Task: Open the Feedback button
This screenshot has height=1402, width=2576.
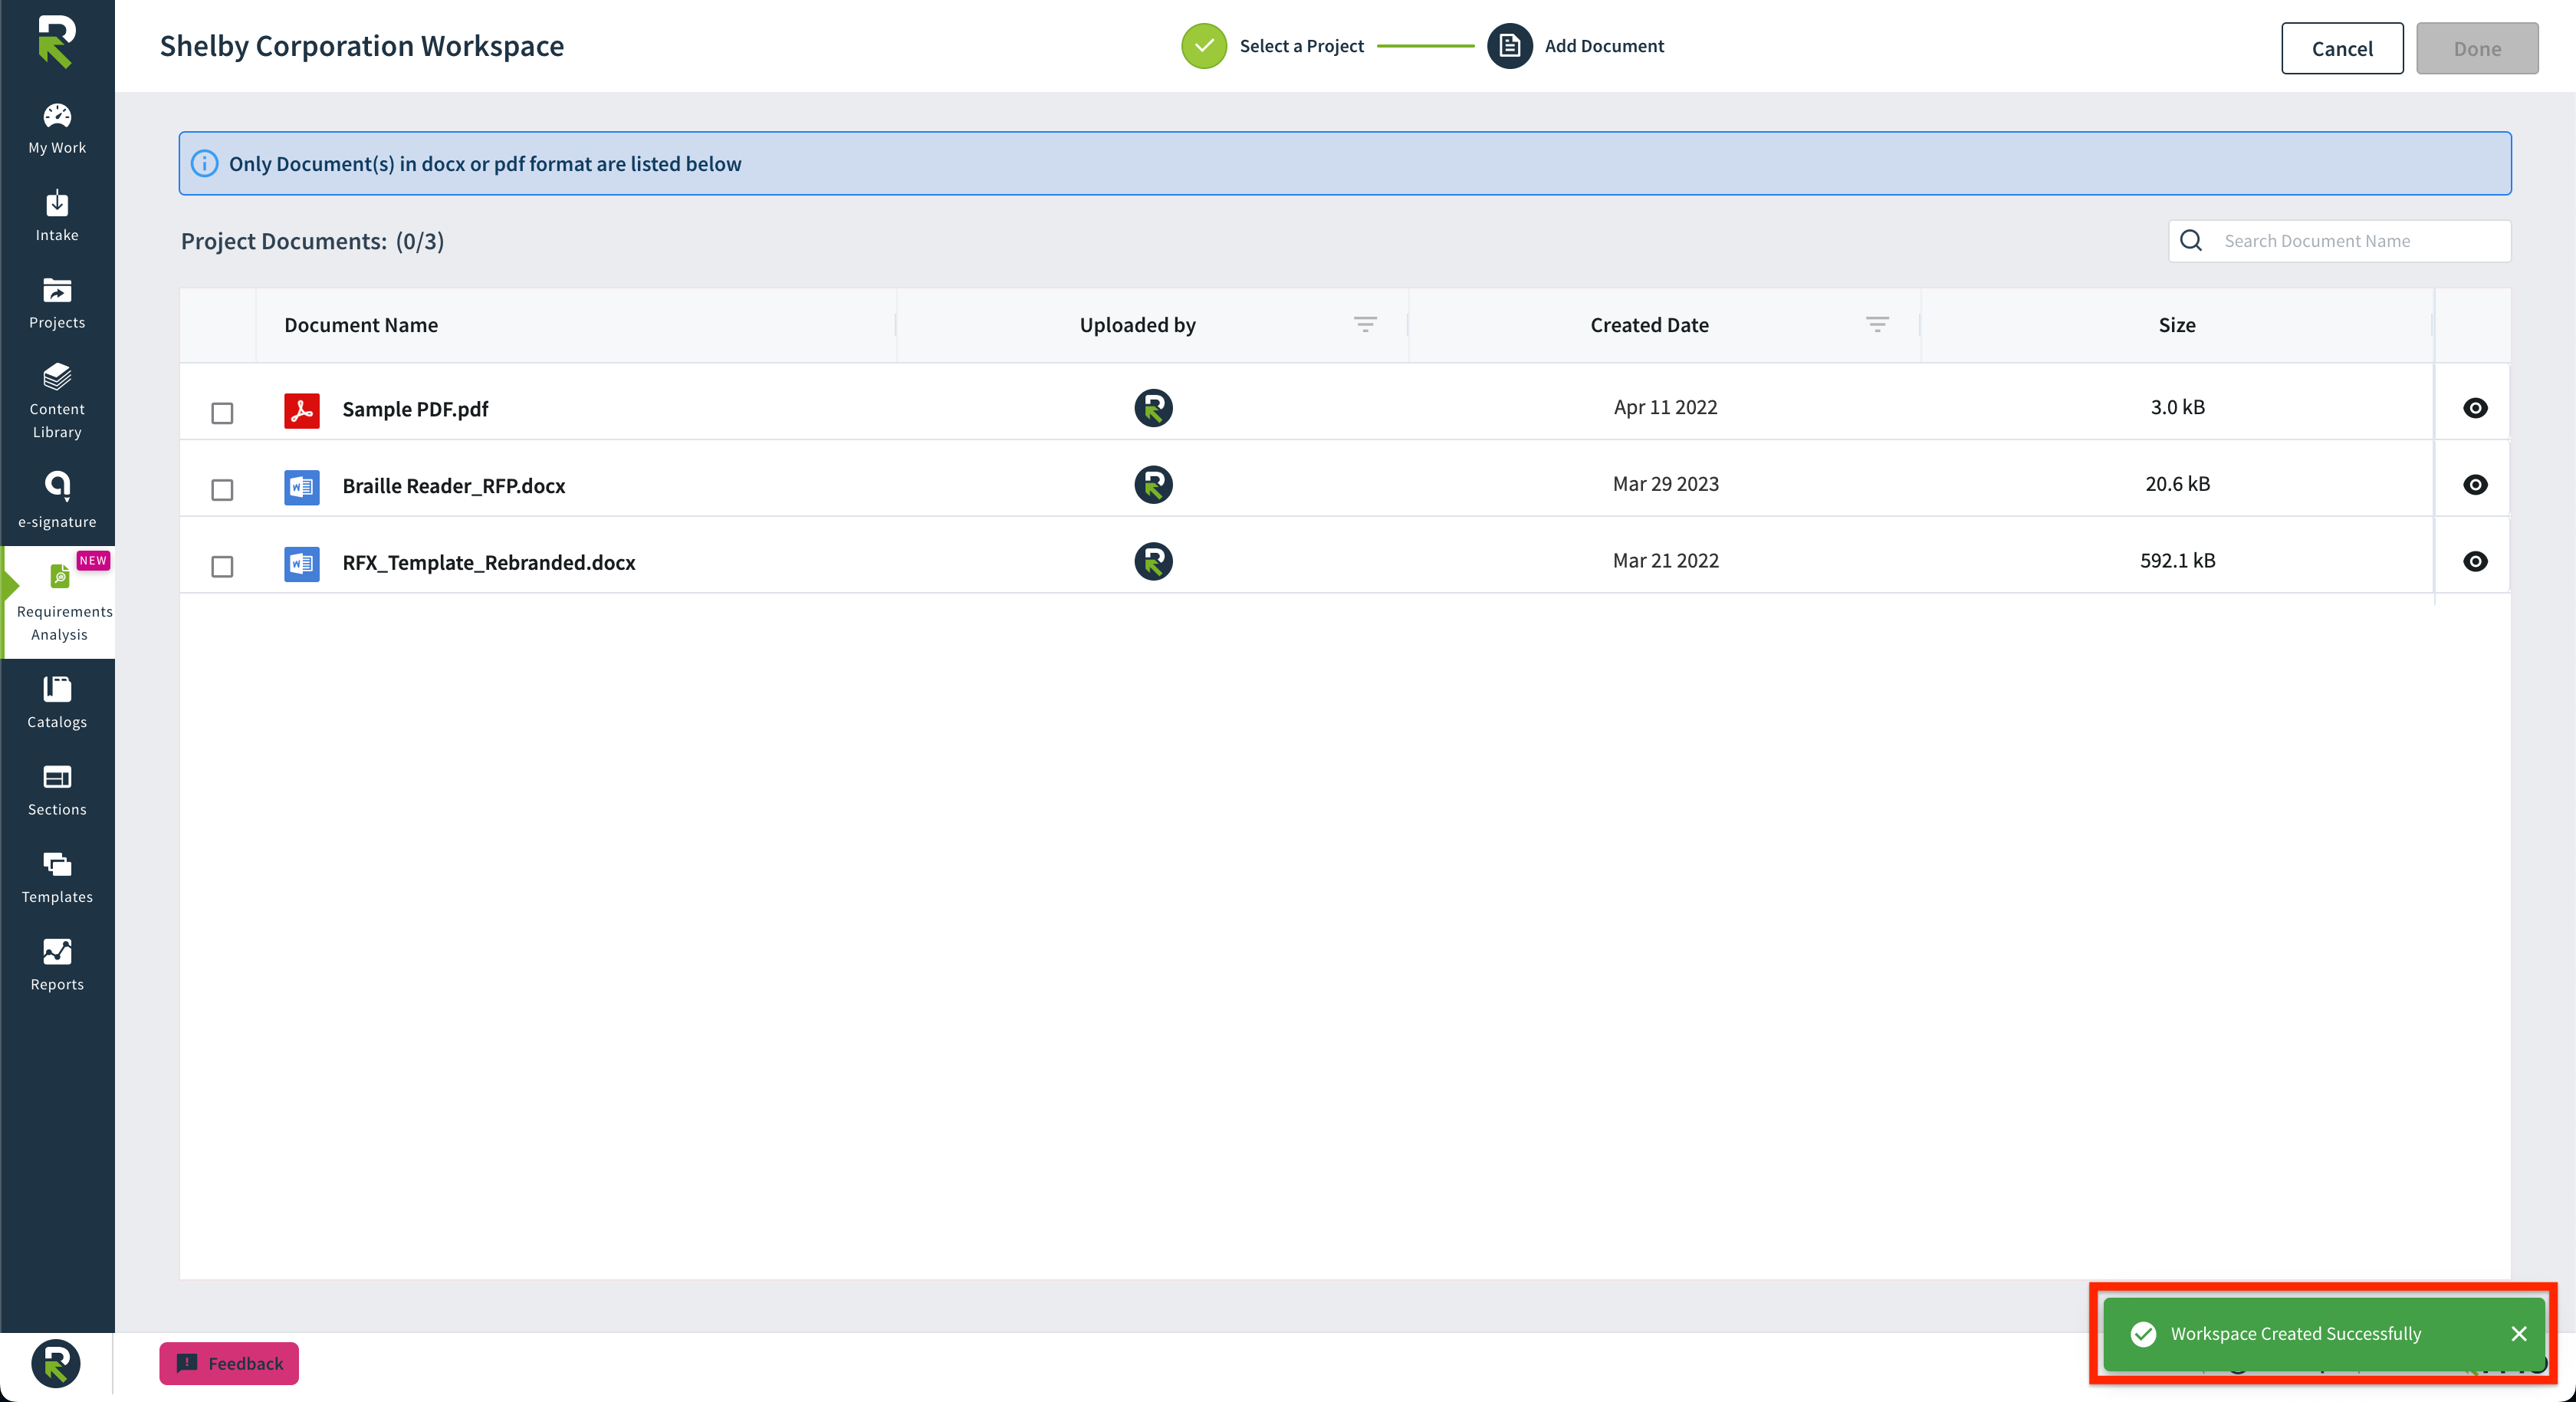Action: (x=229, y=1363)
